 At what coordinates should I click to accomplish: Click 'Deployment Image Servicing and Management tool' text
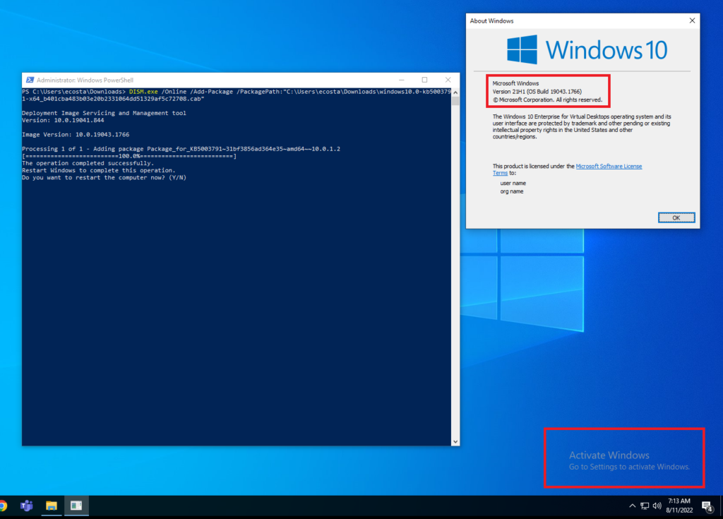pos(104,113)
